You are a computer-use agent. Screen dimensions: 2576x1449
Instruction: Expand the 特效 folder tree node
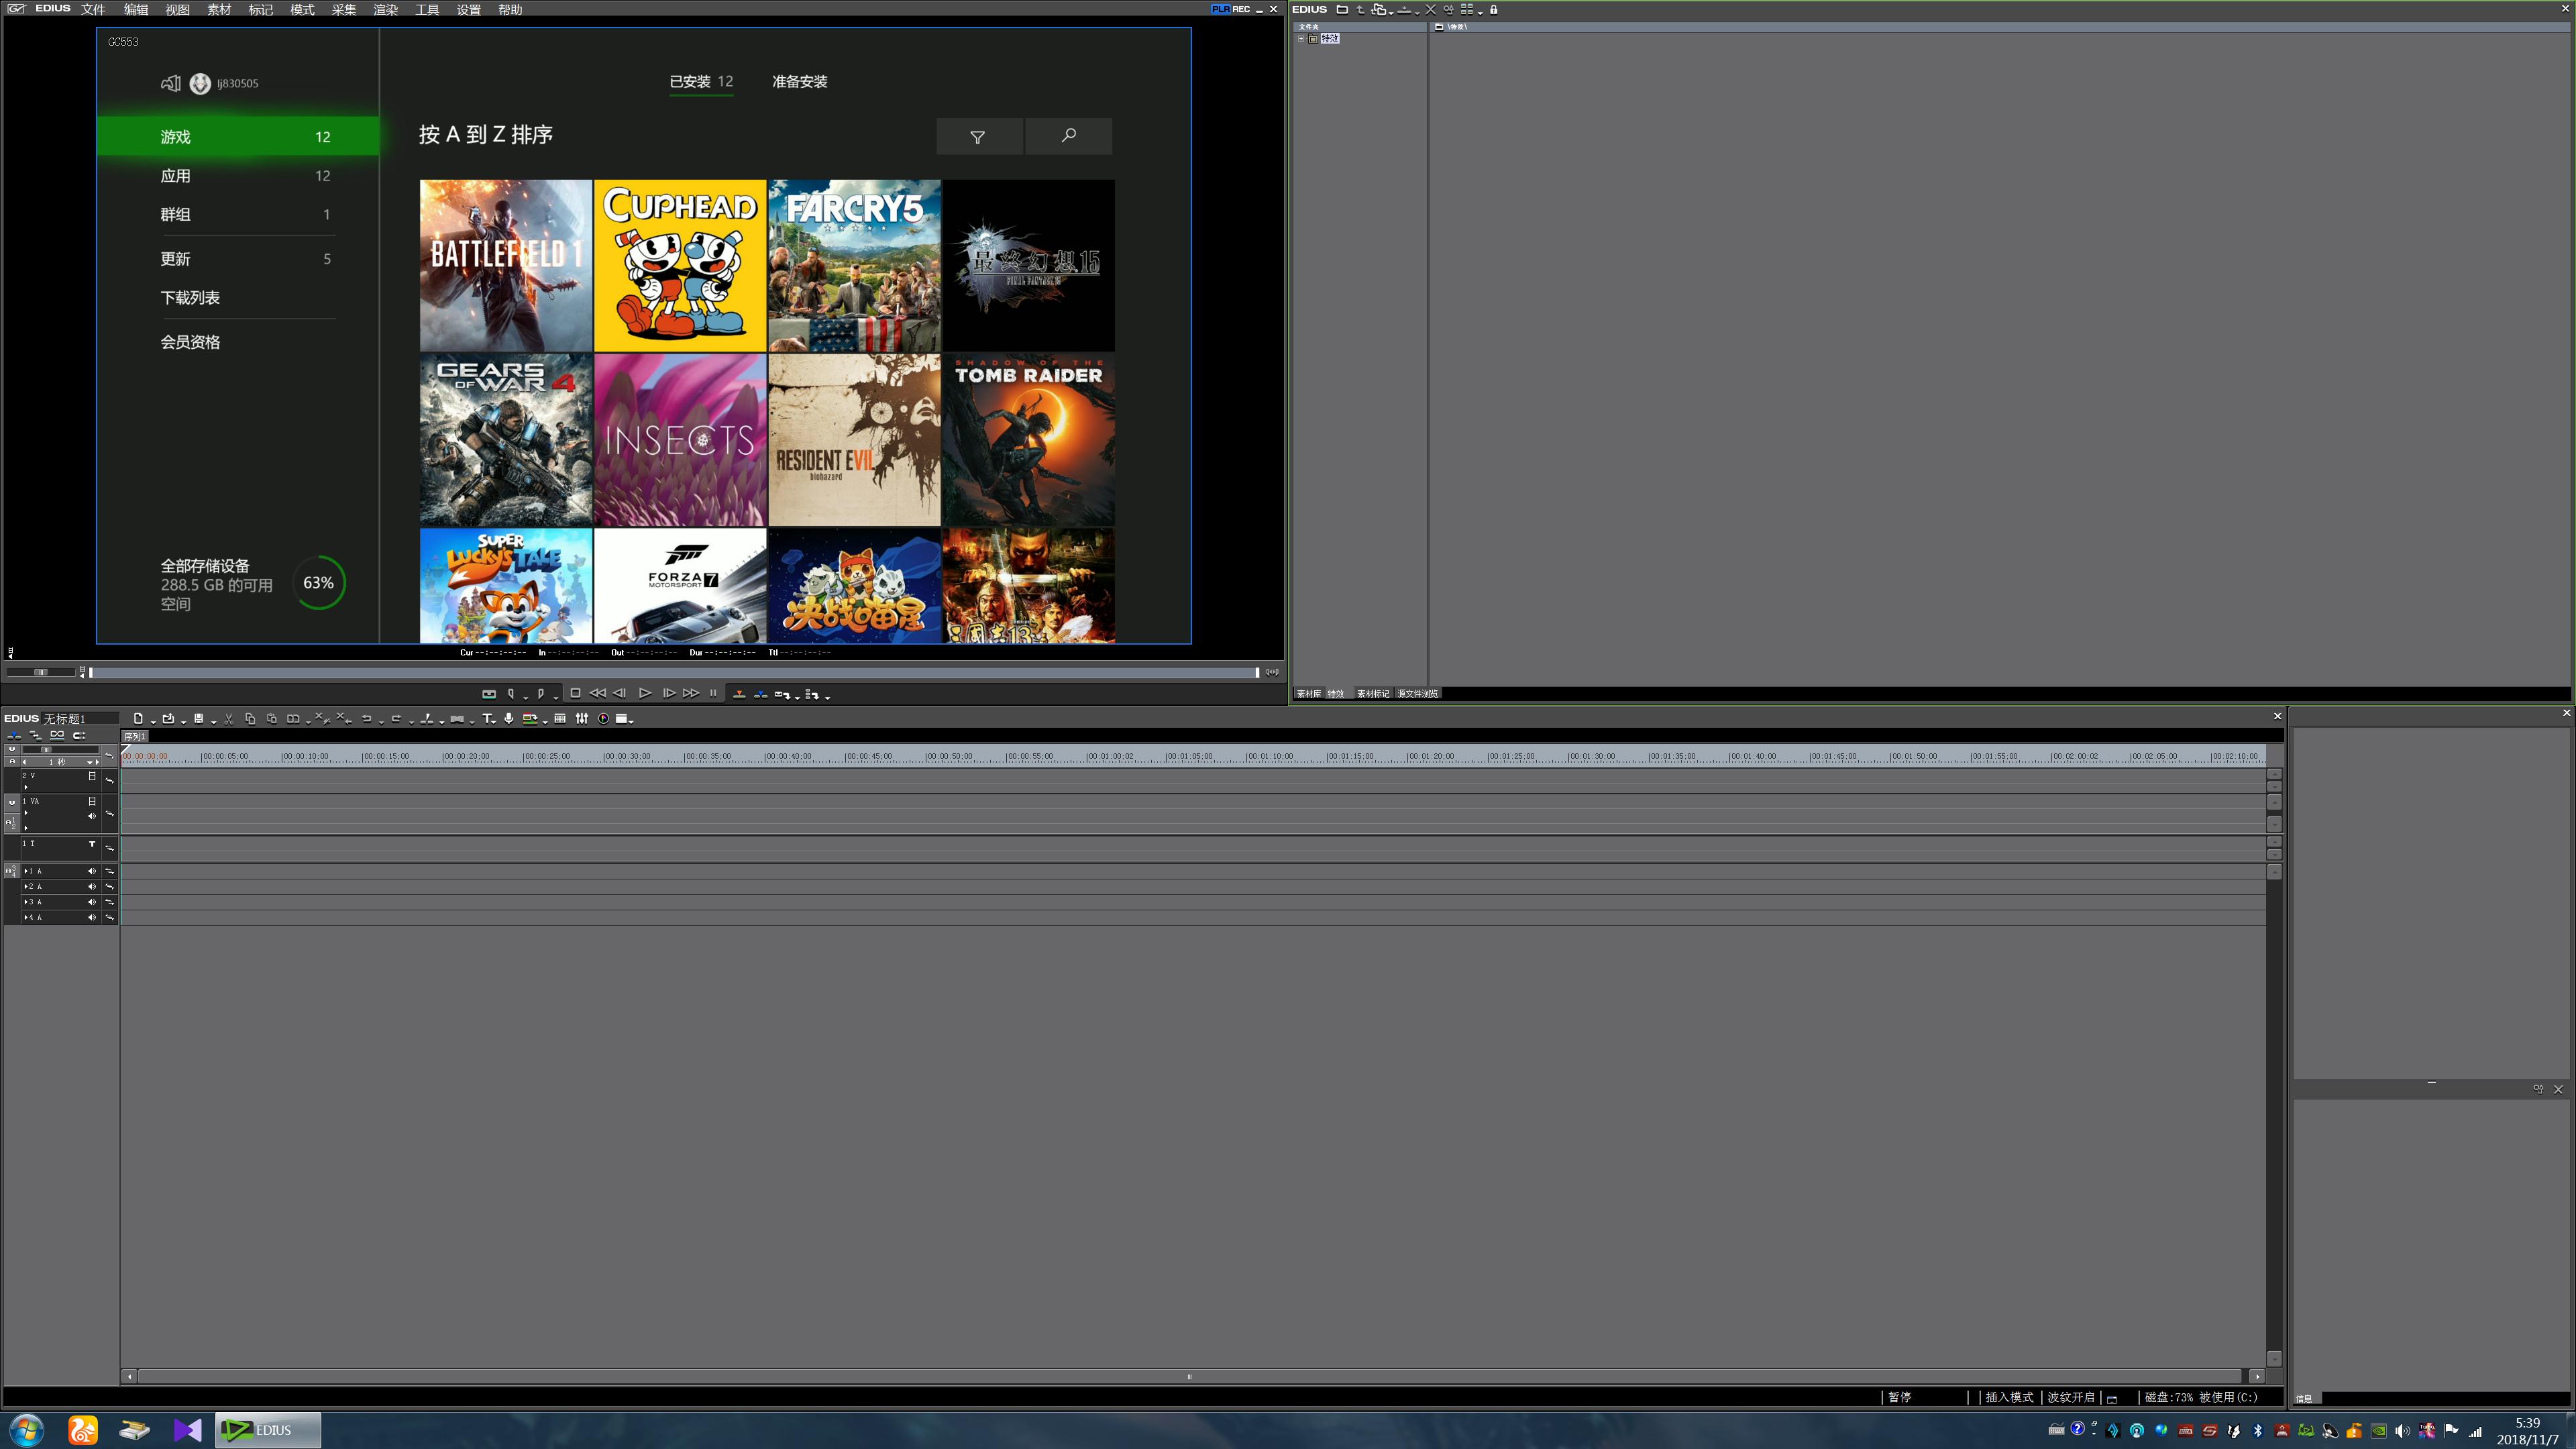[x=1301, y=38]
